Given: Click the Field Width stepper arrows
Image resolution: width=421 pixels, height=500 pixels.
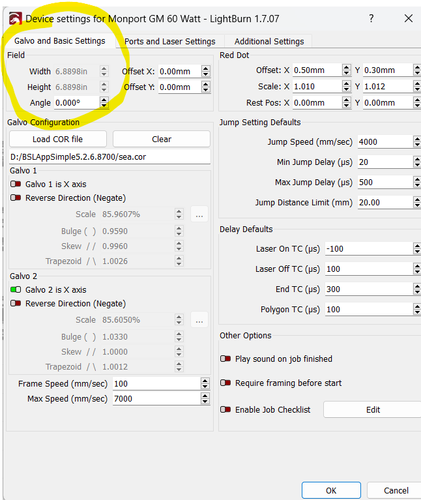Looking at the screenshot, I should click(104, 71).
